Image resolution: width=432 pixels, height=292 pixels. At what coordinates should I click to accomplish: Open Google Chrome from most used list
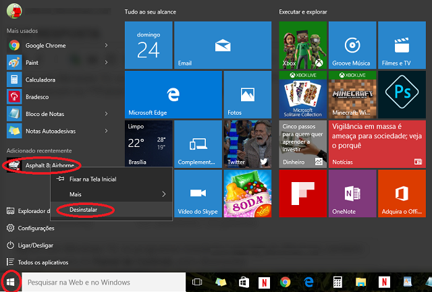(x=57, y=45)
